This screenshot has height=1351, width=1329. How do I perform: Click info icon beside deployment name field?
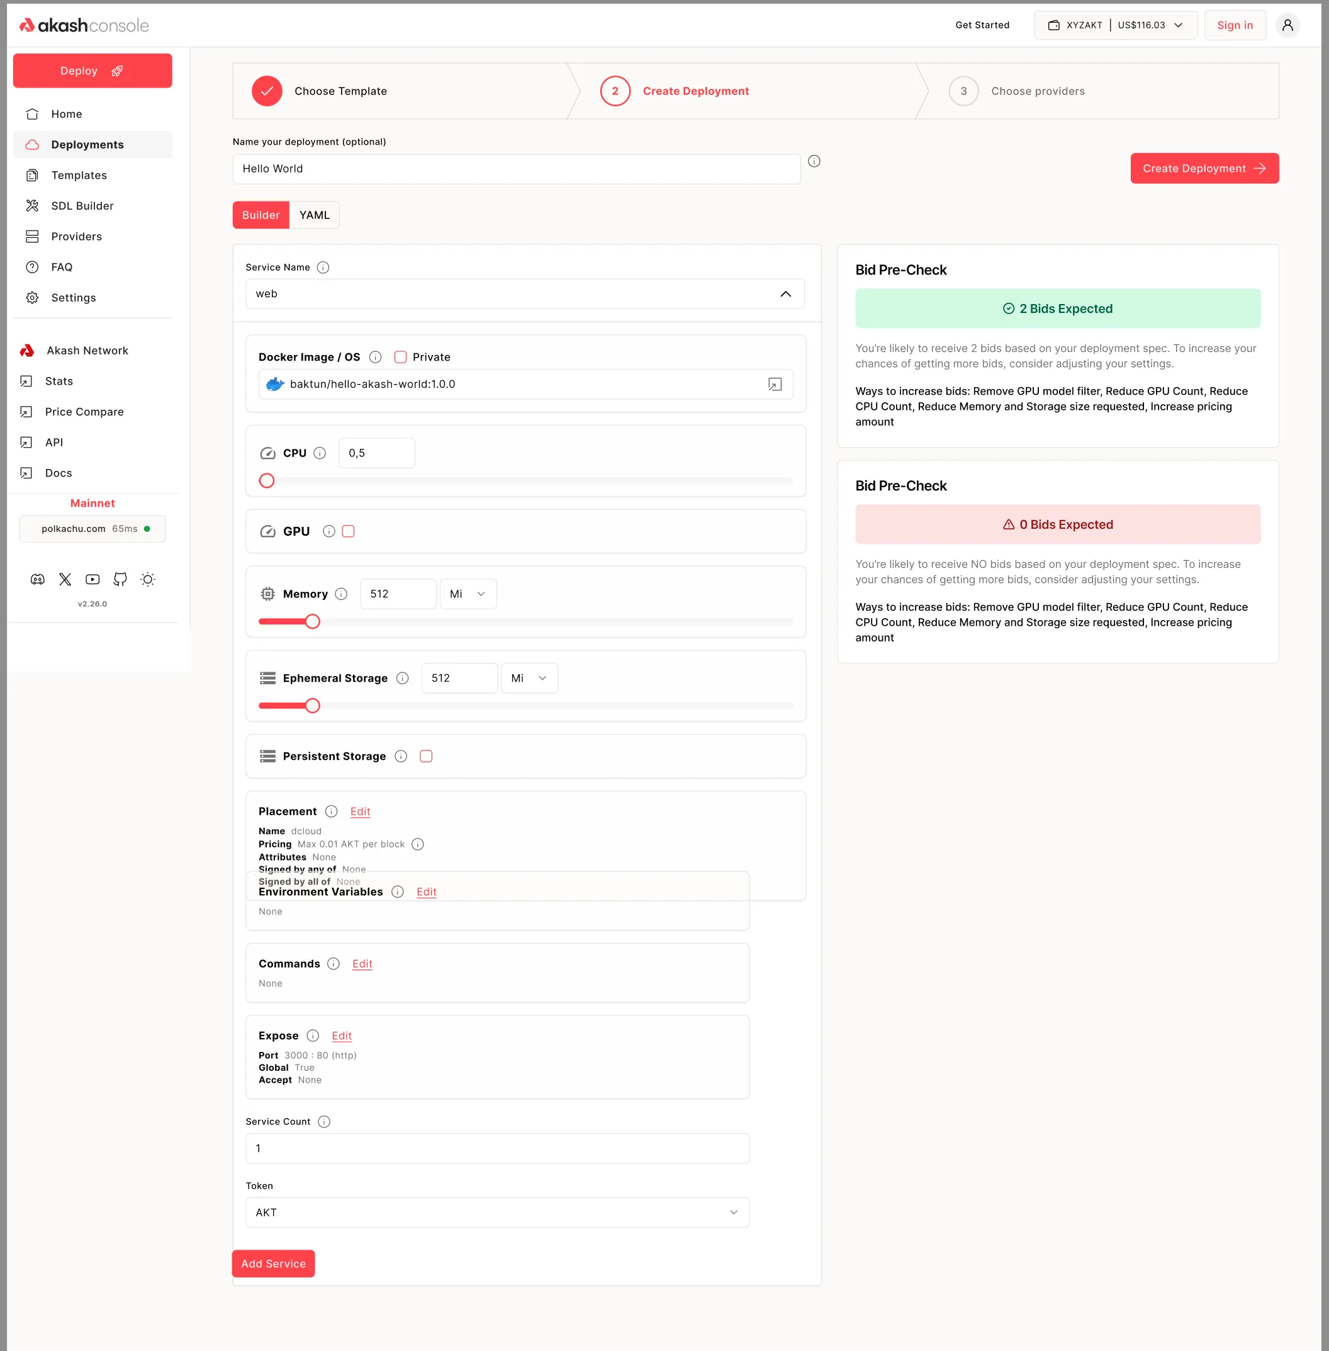[814, 161]
